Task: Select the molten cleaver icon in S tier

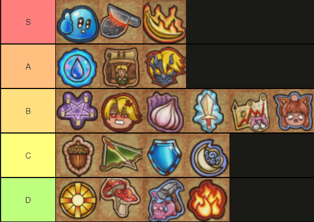Action: [x=121, y=22]
